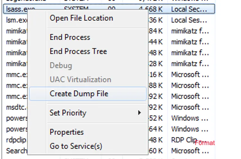The image size is (241, 159).
Task: Click the Local Sec... description cell
Action: [x=189, y=10]
